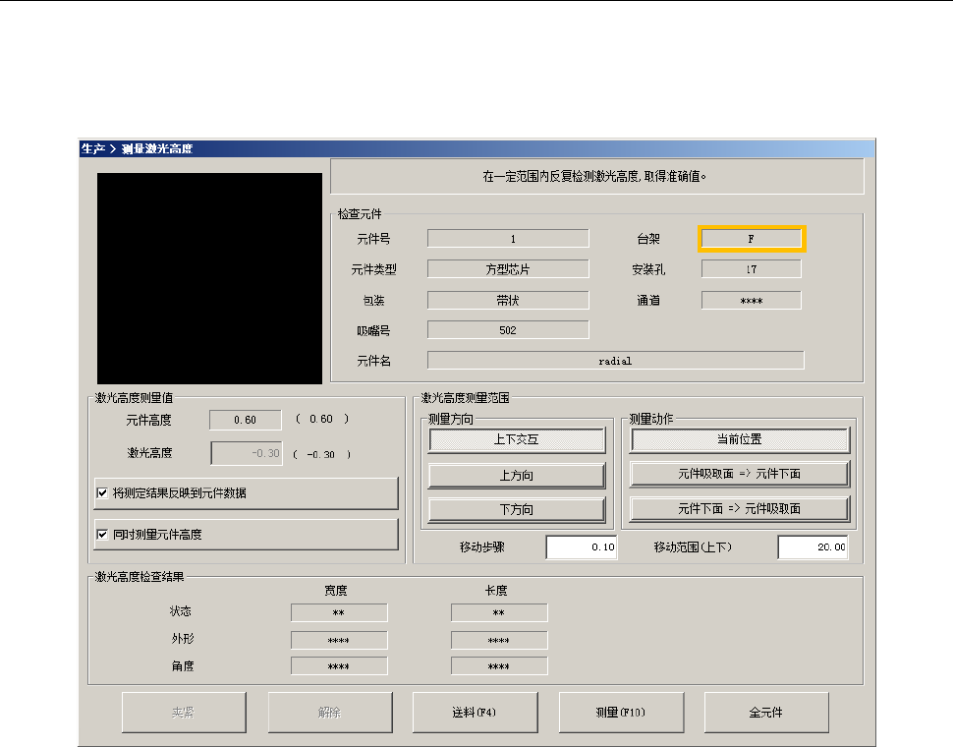Start measurement with 测量(F10) button
This screenshot has height=747, width=953.
coord(621,713)
